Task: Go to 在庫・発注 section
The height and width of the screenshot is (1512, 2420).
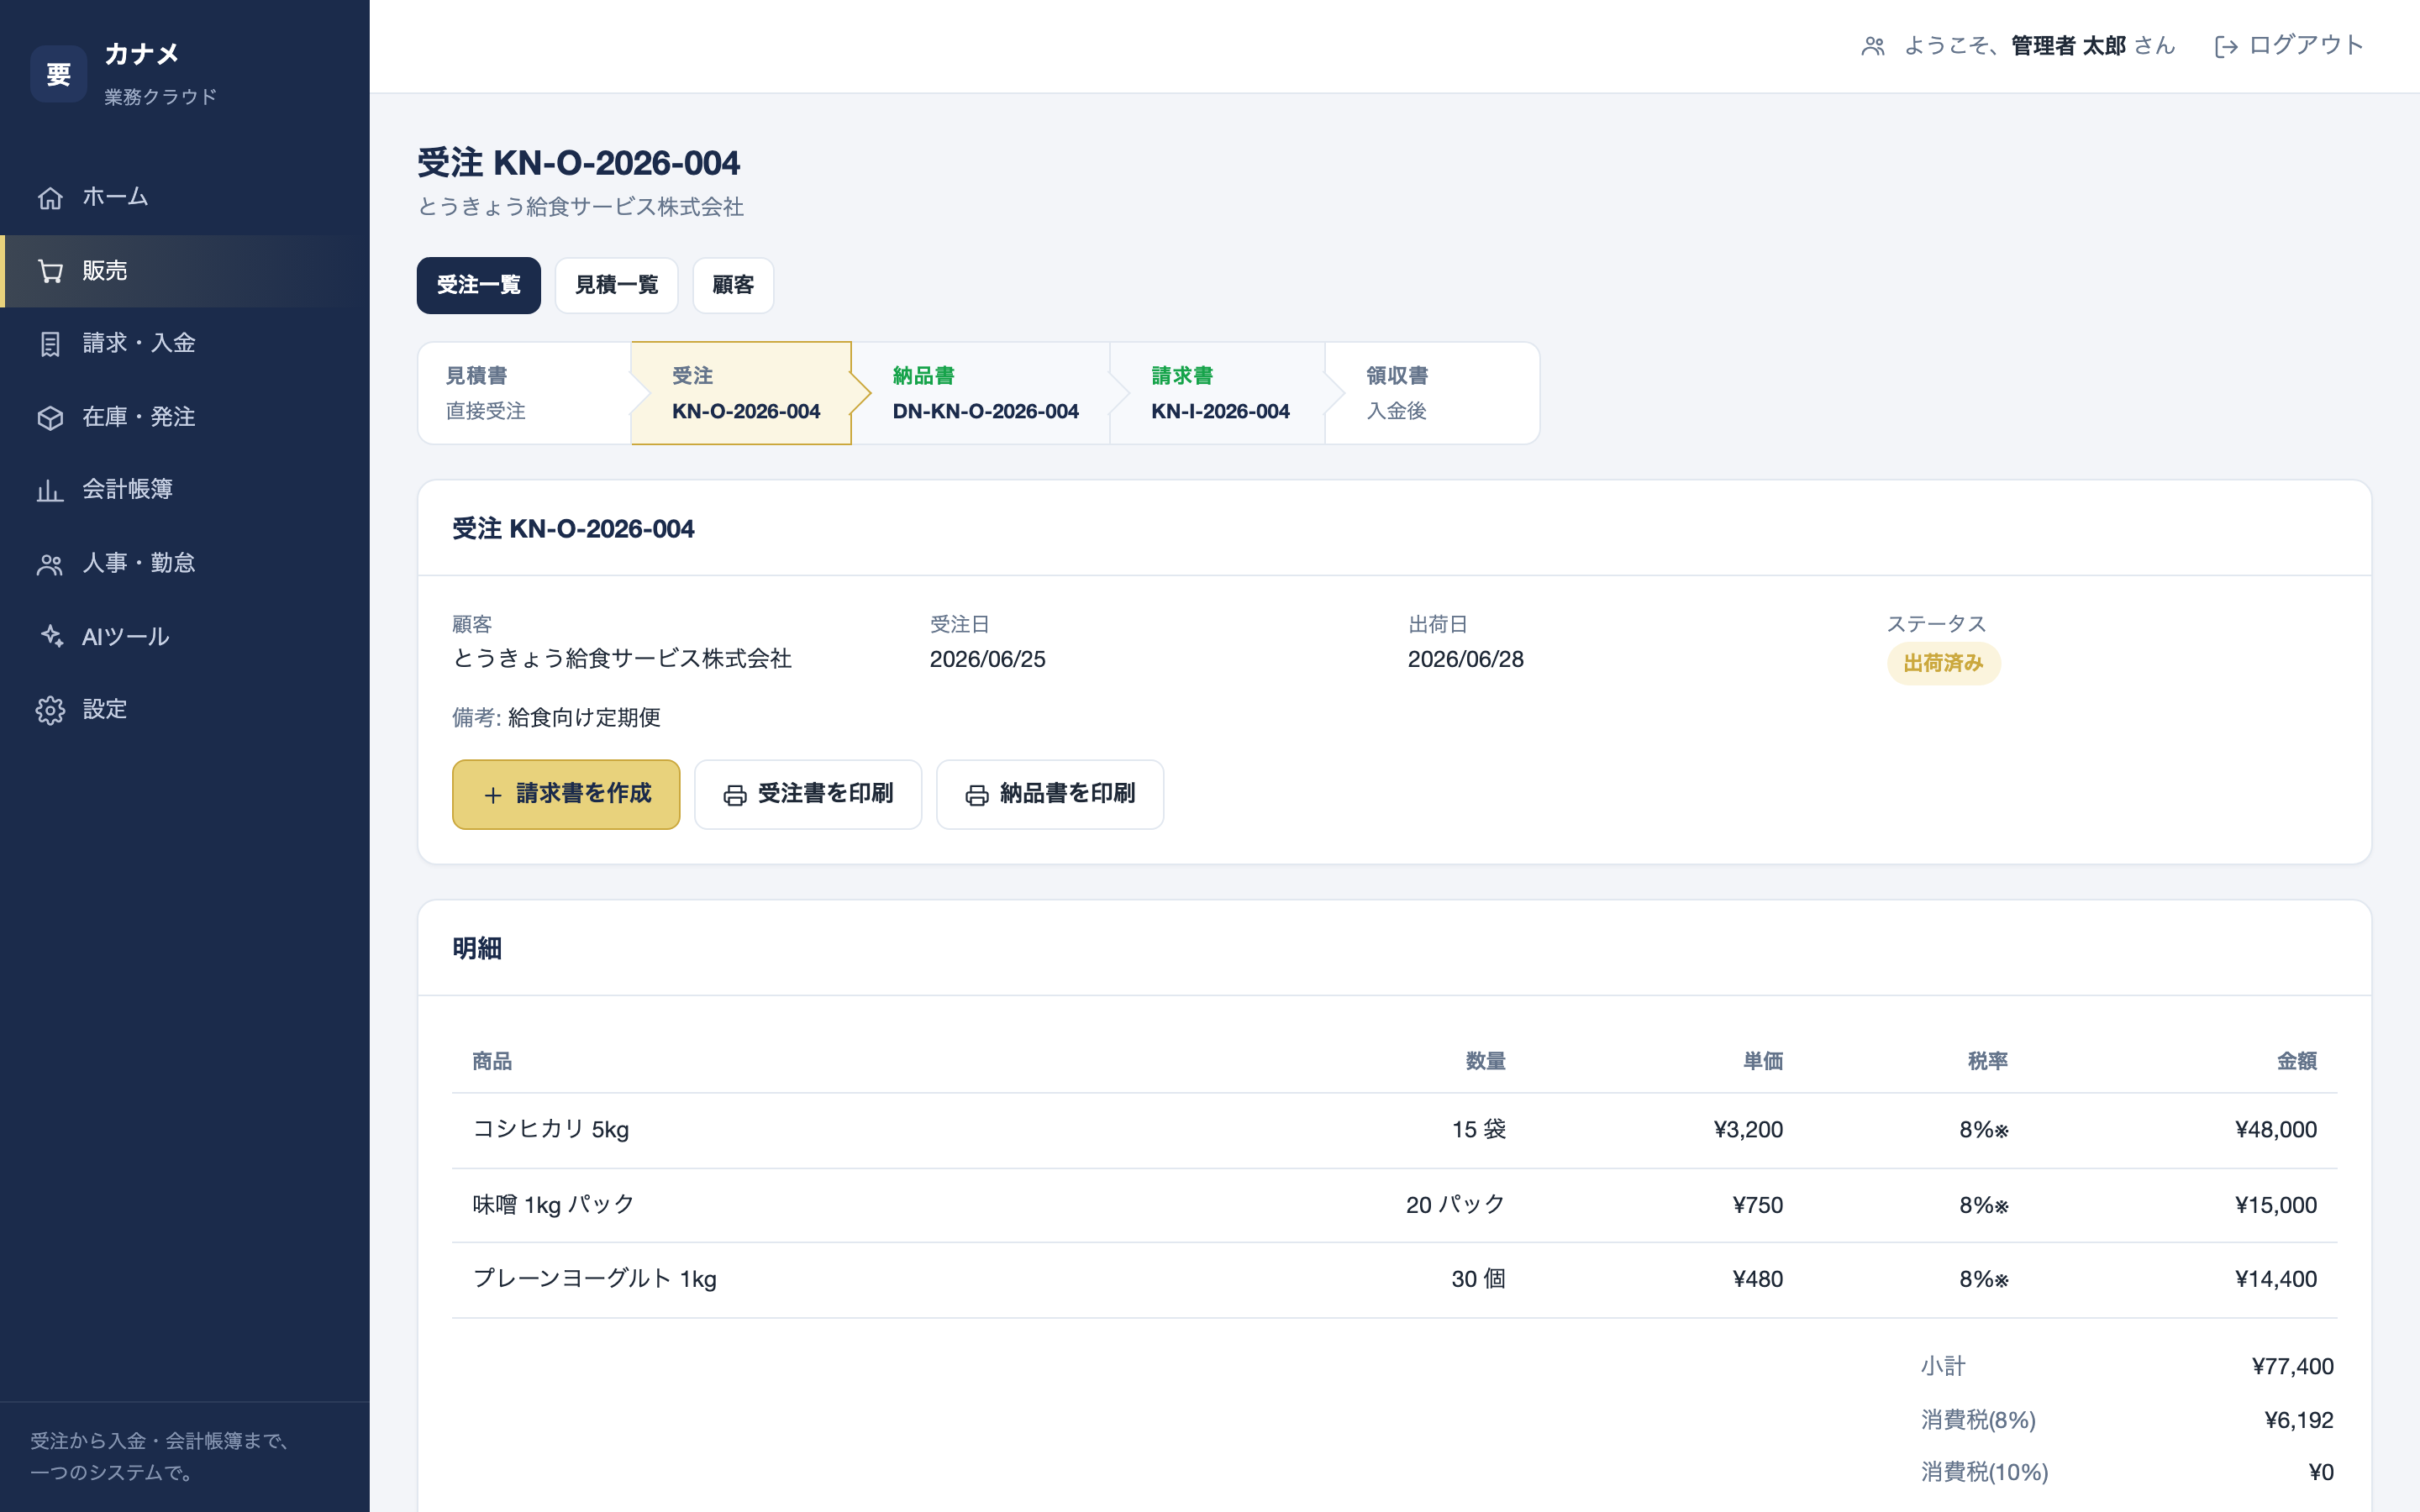Action: coord(185,417)
